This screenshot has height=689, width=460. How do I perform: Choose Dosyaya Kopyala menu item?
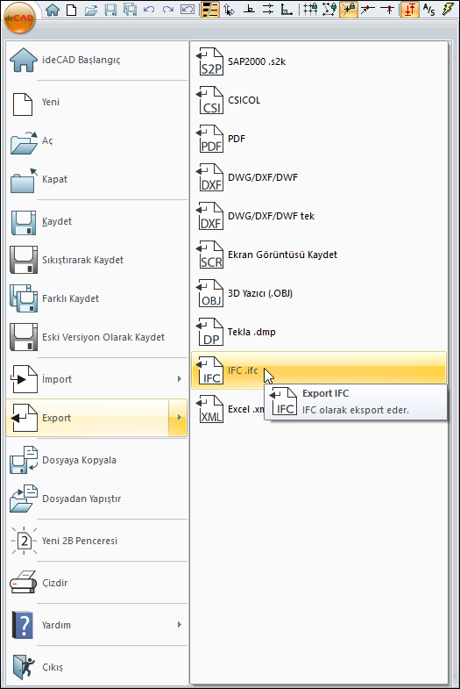click(x=97, y=460)
